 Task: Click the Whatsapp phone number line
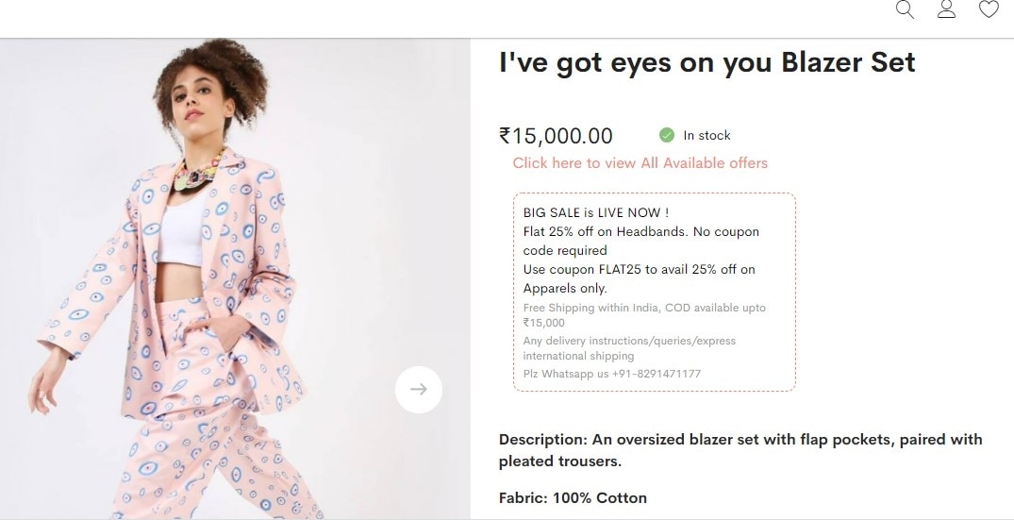point(611,374)
